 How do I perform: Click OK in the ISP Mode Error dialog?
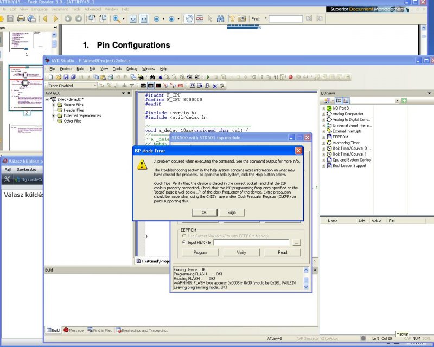205,213
